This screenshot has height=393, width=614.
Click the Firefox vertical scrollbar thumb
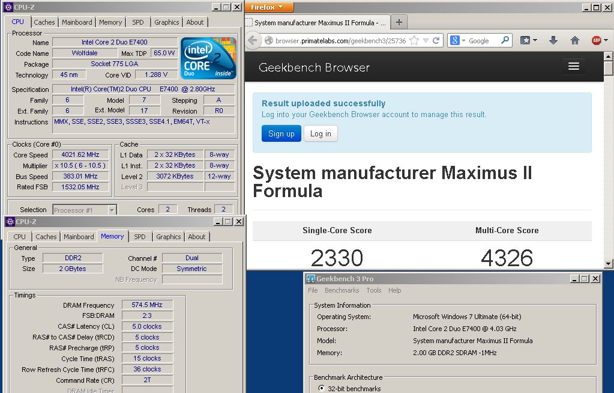click(x=608, y=68)
